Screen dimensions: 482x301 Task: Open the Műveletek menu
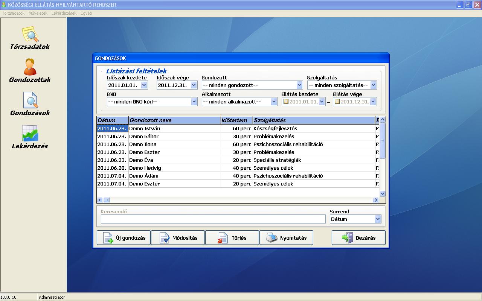click(x=38, y=13)
